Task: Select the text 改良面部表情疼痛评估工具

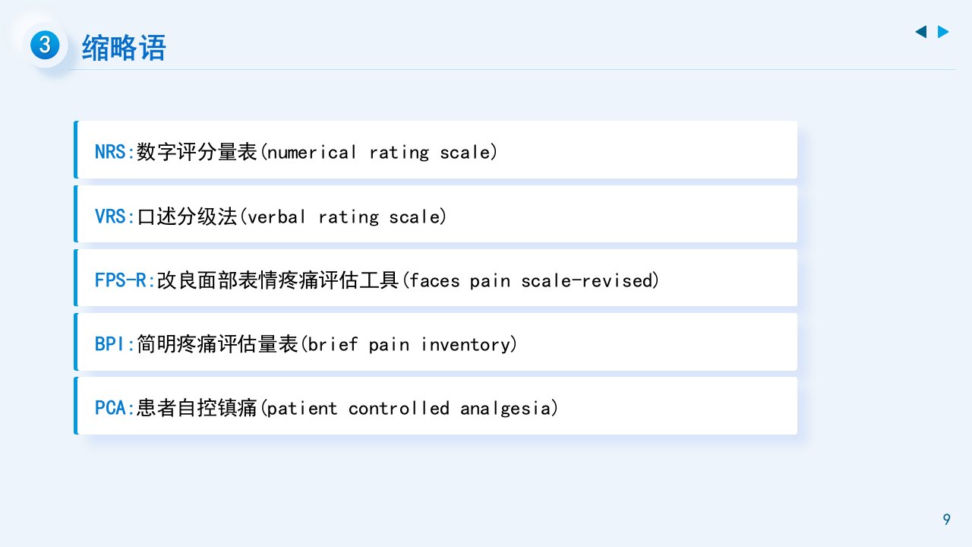Action: [278, 280]
